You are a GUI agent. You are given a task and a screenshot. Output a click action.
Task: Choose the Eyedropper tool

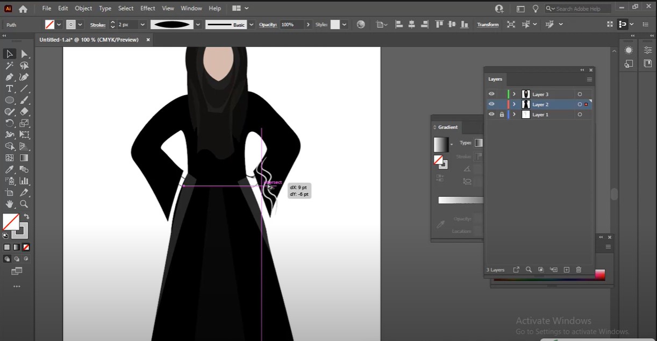pos(10,169)
